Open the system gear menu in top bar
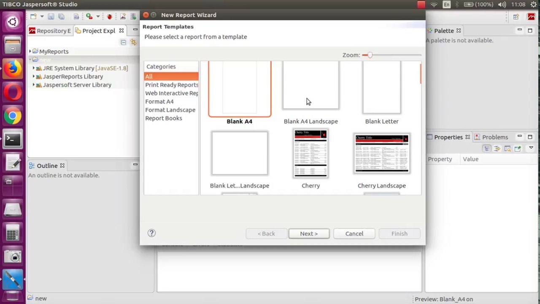Screen dimensions: 540x304 tap(534, 4)
